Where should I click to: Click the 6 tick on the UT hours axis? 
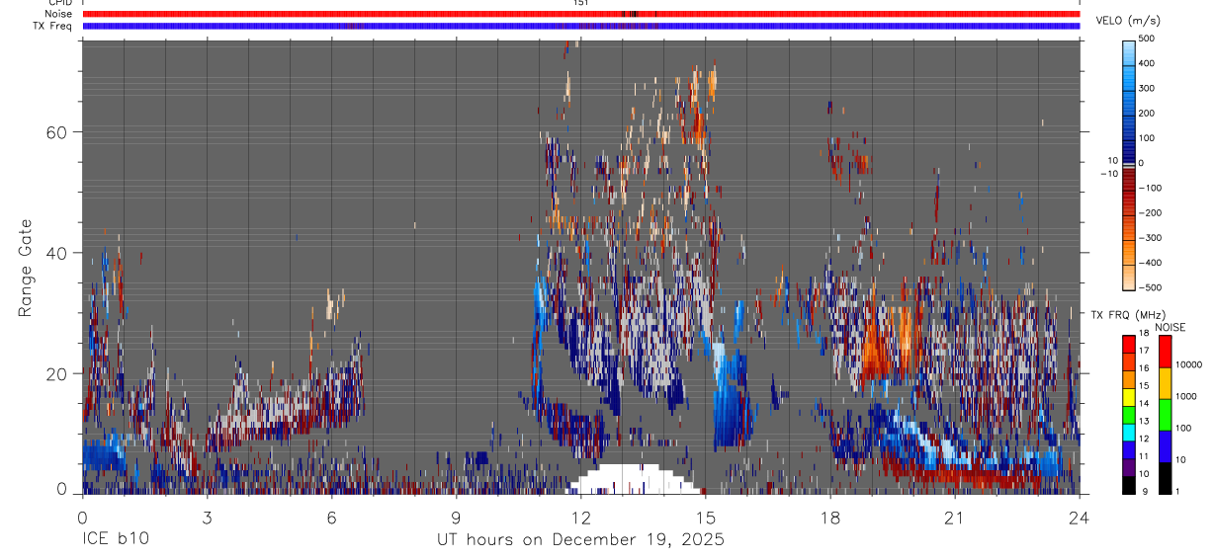pos(331,516)
